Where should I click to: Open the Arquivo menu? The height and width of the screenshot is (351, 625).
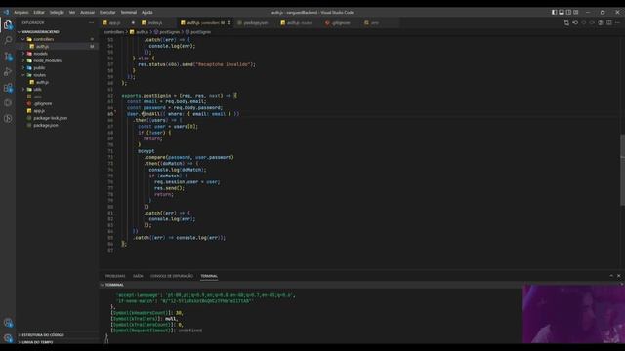tap(21, 13)
